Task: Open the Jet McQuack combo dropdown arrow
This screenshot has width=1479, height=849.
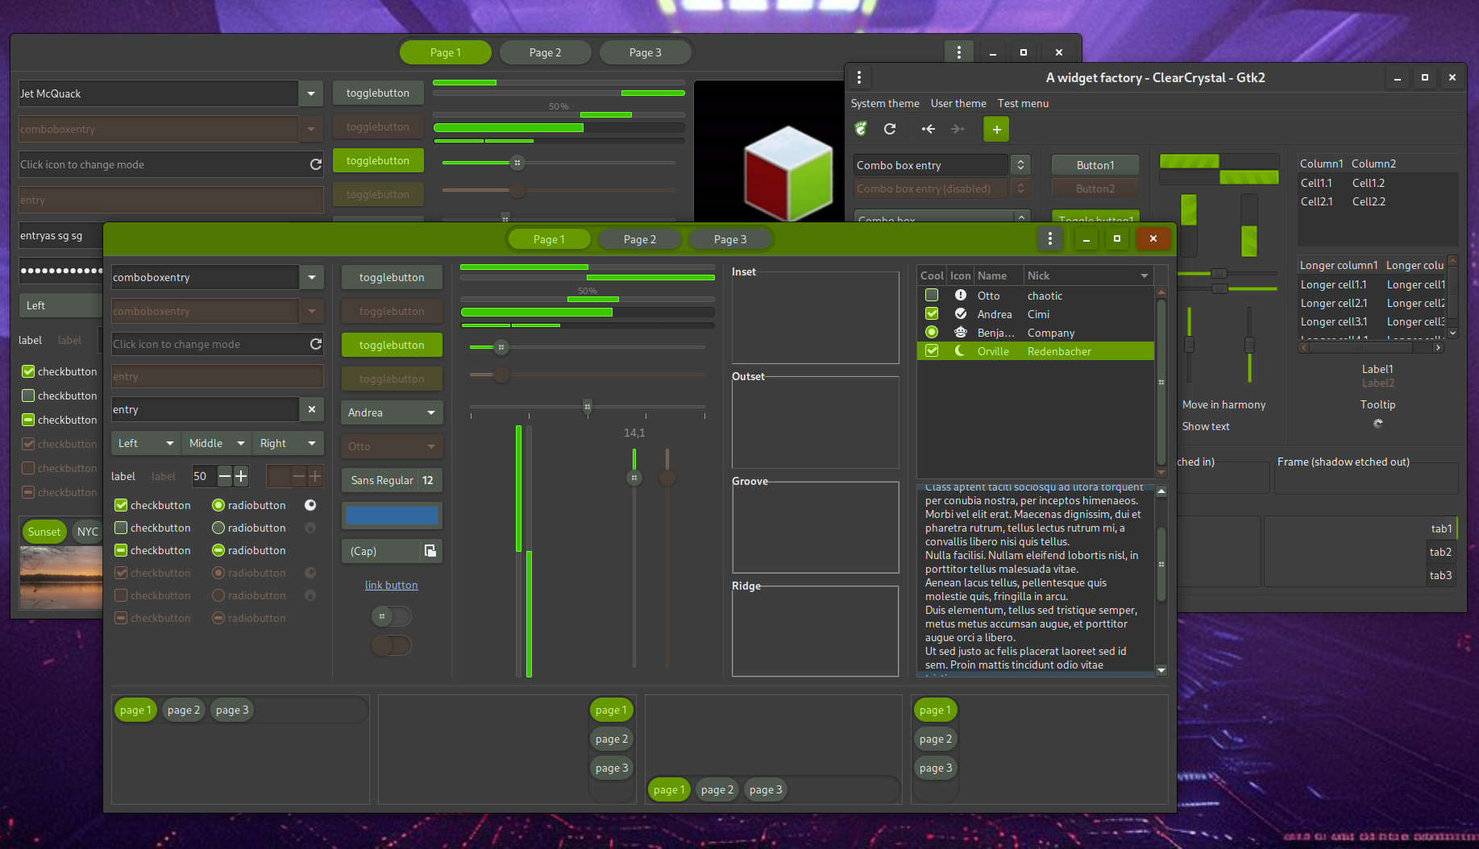Action: pos(311,93)
